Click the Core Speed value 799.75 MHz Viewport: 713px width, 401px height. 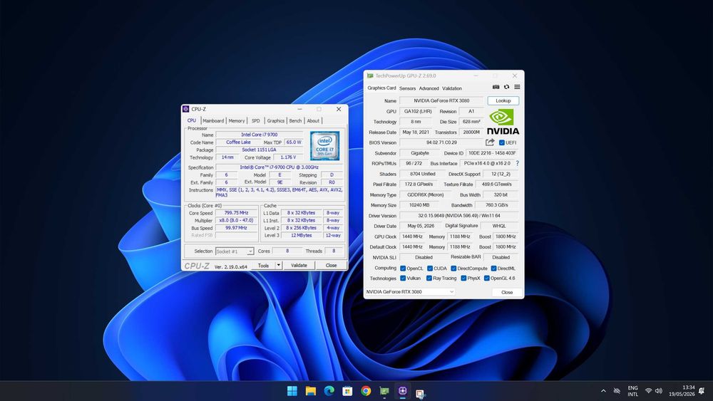tap(237, 212)
